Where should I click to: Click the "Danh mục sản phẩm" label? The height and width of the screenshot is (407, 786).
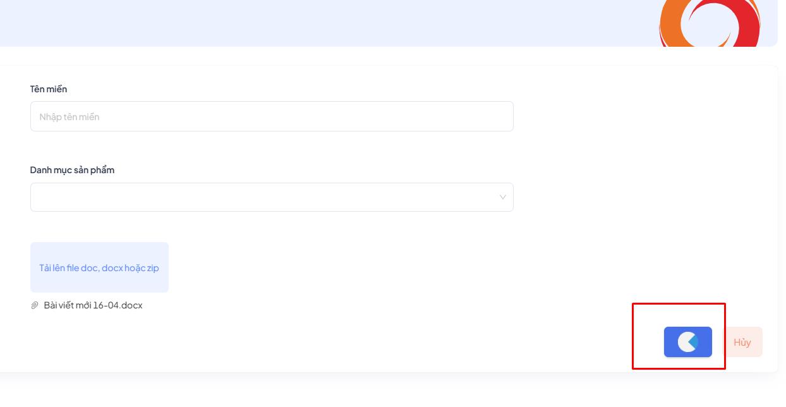click(72, 170)
